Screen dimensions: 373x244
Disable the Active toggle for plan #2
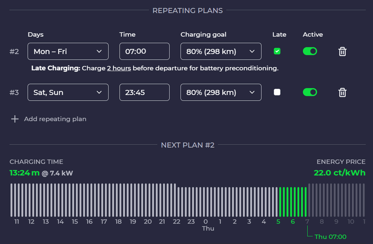pos(310,51)
